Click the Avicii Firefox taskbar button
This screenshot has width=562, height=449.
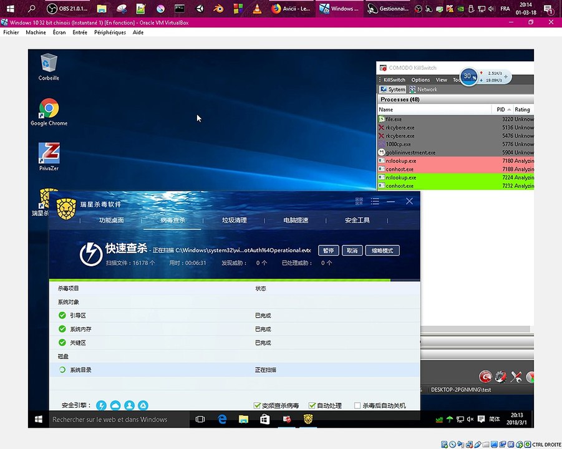click(x=291, y=9)
